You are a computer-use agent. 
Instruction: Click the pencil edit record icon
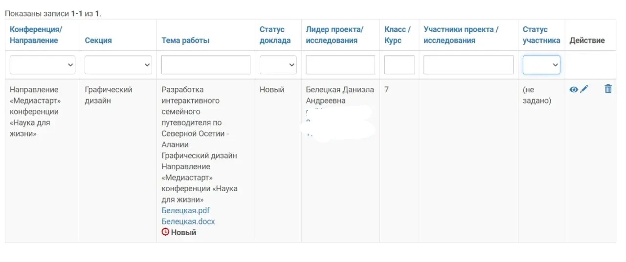coord(584,89)
